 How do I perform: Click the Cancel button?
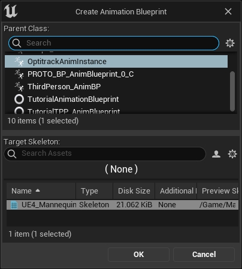[x=204, y=255]
